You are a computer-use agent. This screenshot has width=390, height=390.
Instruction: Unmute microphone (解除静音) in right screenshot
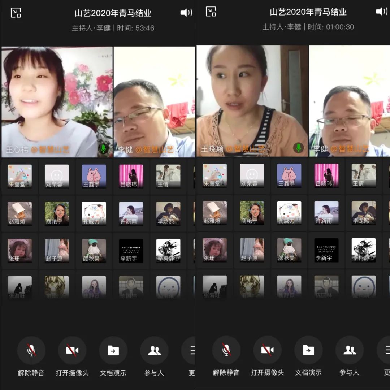(x=226, y=350)
